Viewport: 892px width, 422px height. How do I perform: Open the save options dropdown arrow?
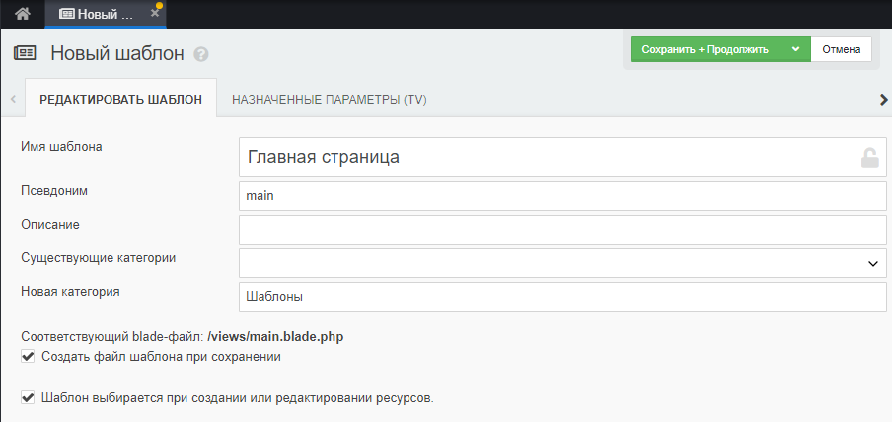click(795, 49)
